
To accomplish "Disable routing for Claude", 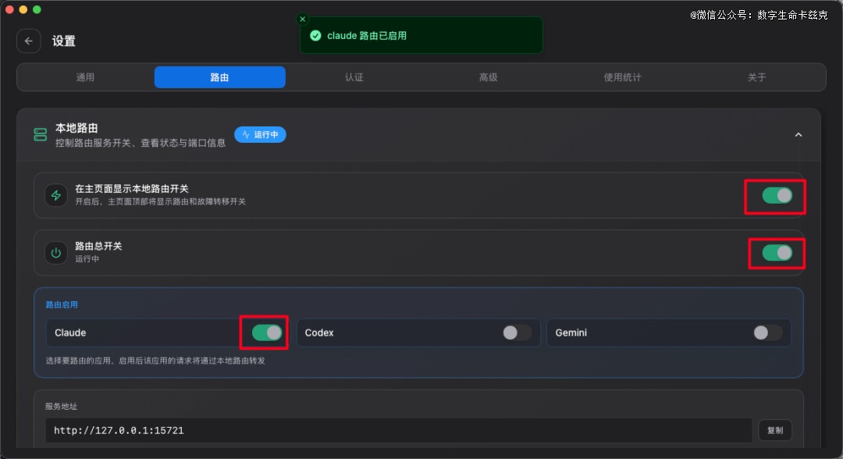I will [x=267, y=333].
